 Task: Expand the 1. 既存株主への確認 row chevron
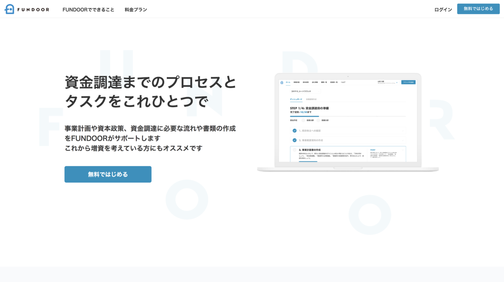pos(402,131)
